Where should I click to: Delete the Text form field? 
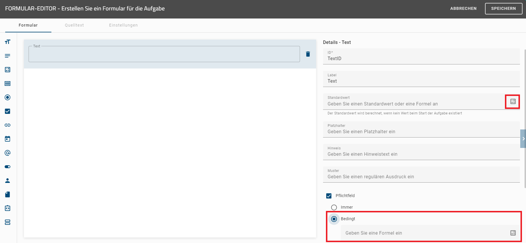308,54
